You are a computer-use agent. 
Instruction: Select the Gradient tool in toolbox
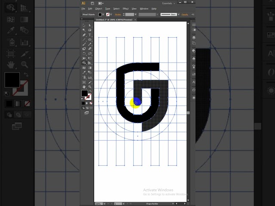pos(90,68)
